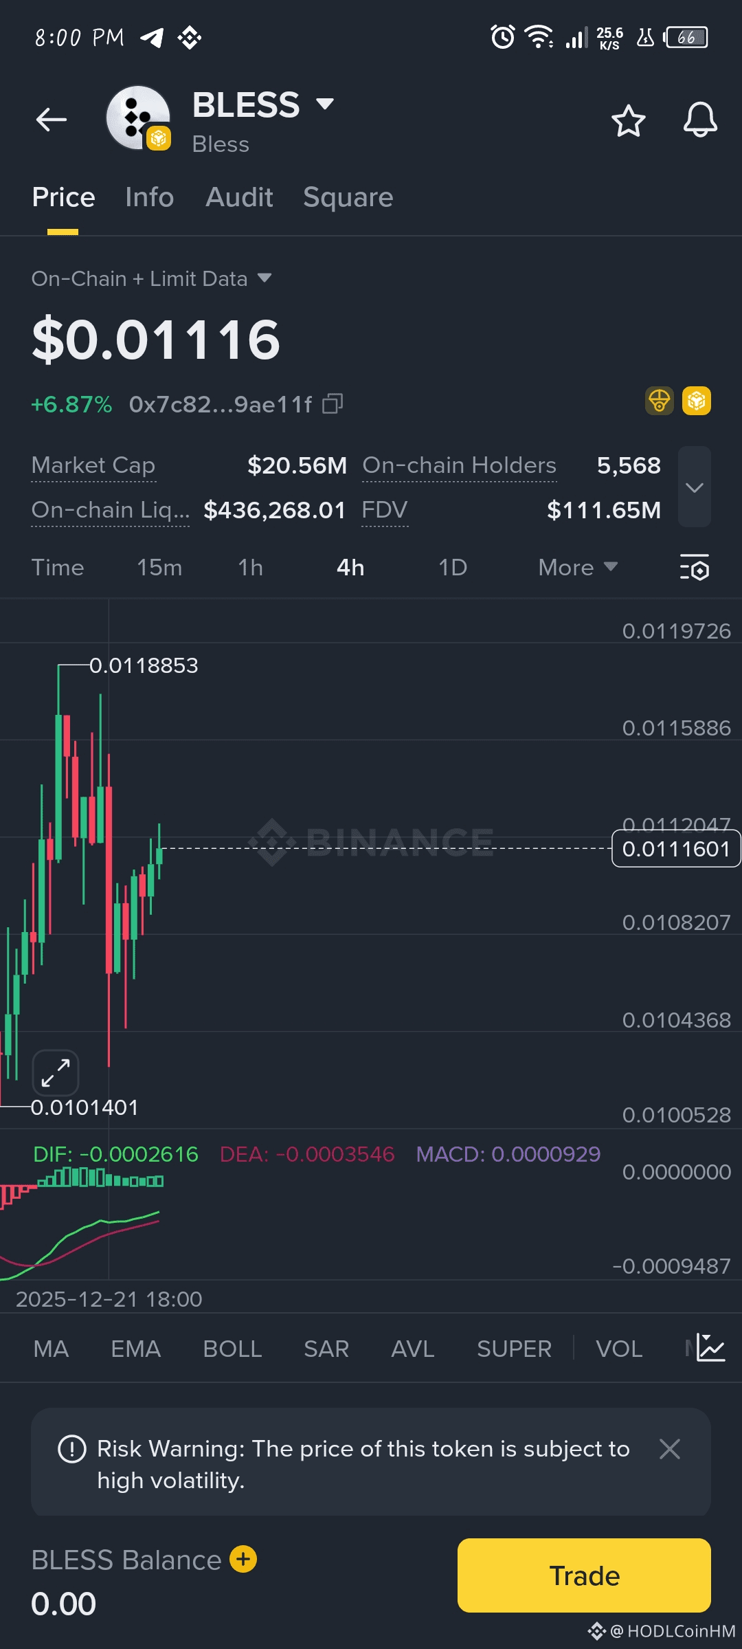742x1649 pixels.
Task: Open the BLESS token dropdown
Action: tap(325, 104)
